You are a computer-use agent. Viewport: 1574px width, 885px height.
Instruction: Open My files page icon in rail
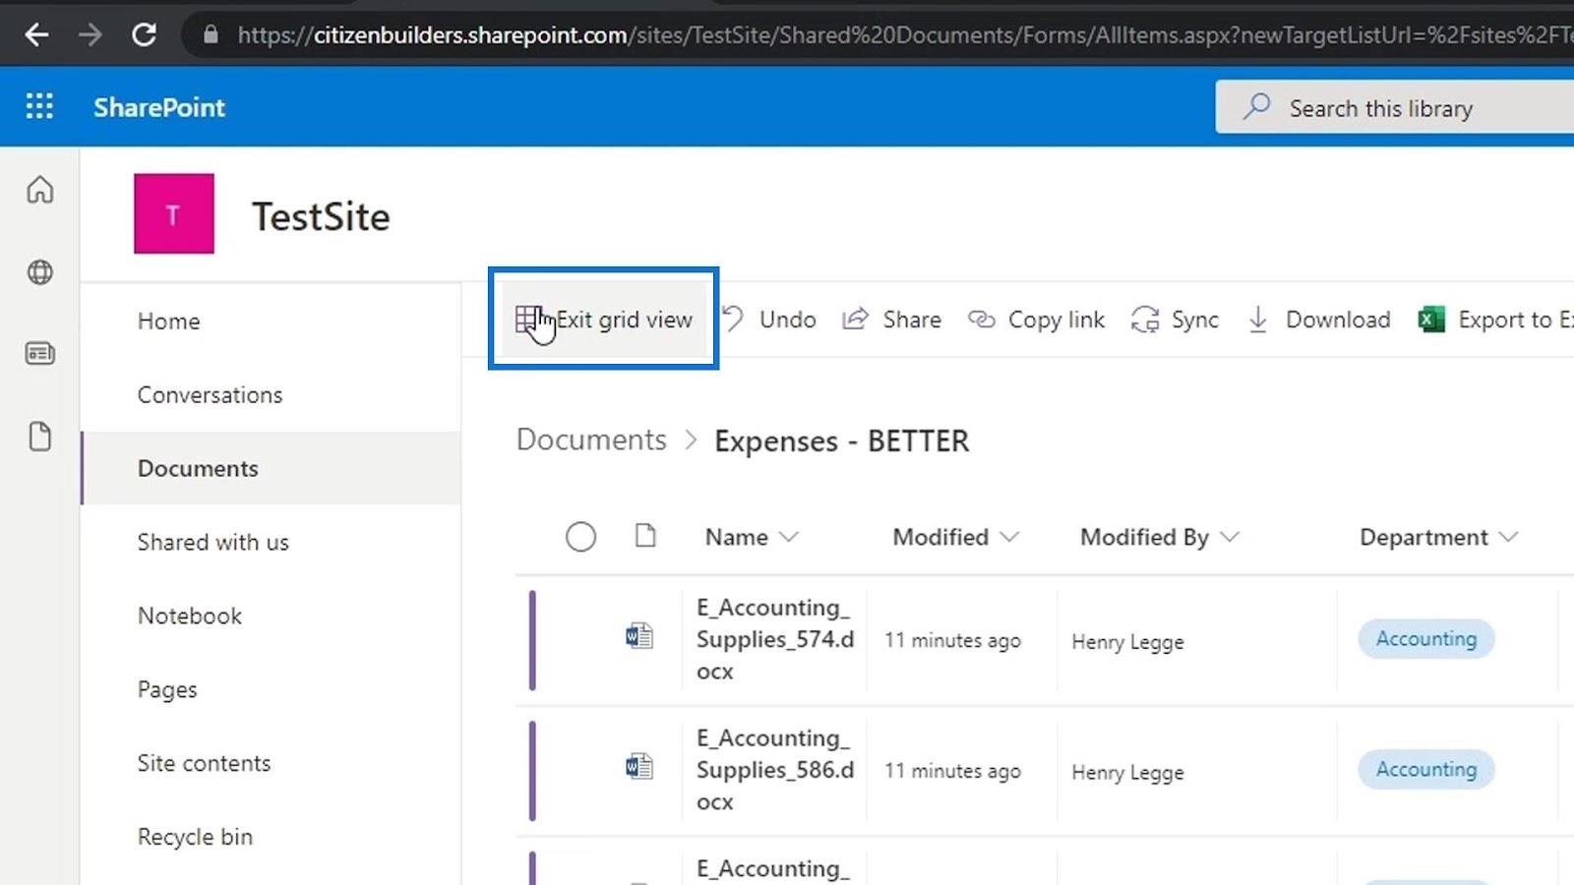click(39, 436)
